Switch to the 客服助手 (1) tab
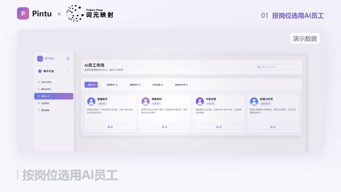This screenshot has width=341, height=192. [112, 85]
